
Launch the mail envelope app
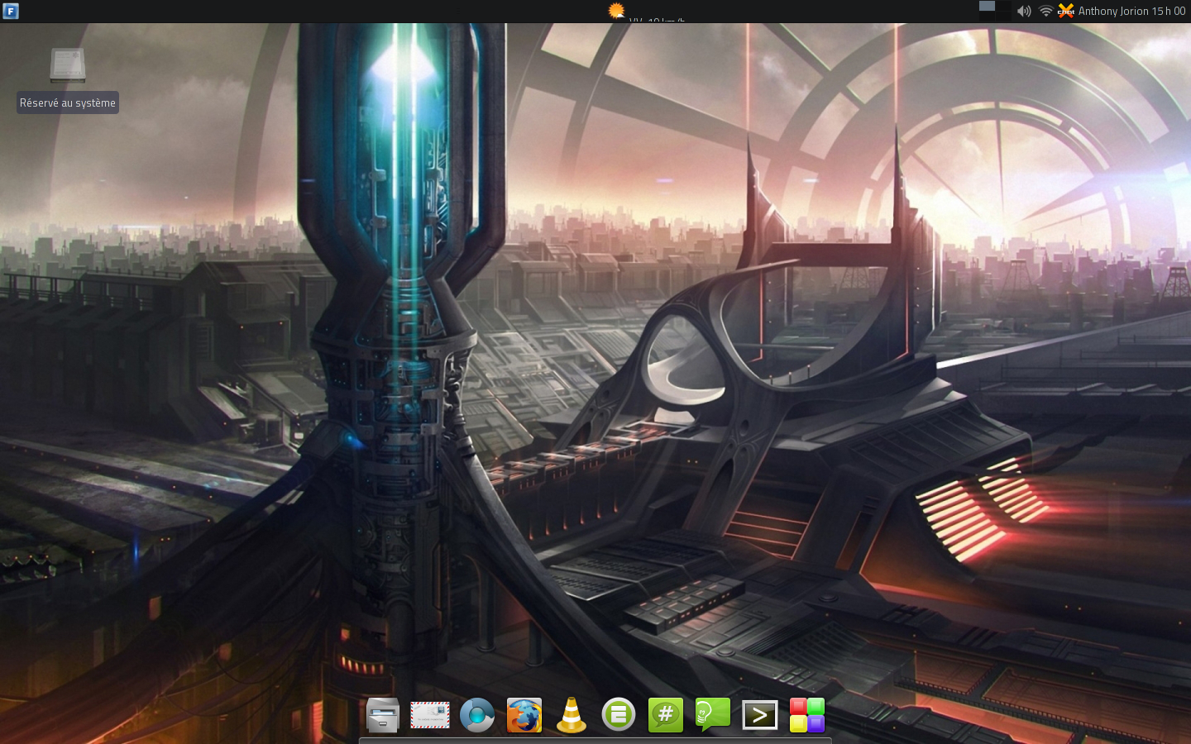tap(430, 715)
